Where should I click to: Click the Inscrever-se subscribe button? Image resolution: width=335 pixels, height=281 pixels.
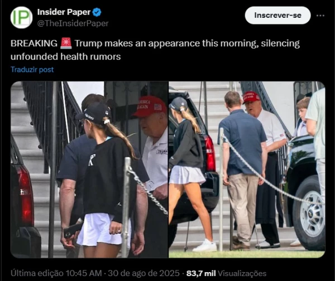277,16
